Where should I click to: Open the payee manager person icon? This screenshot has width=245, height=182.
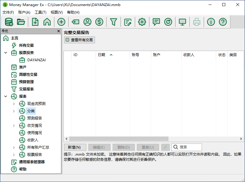pyautogui.click(x=87, y=22)
